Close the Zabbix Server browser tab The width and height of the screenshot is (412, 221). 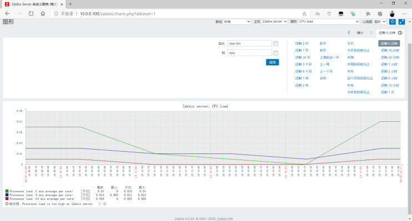(x=62, y=4)
